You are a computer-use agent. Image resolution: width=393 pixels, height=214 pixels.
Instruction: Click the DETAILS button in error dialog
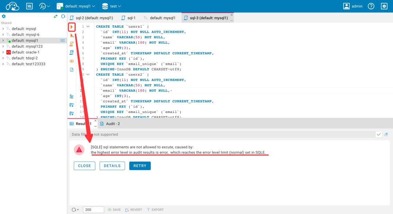112,166
